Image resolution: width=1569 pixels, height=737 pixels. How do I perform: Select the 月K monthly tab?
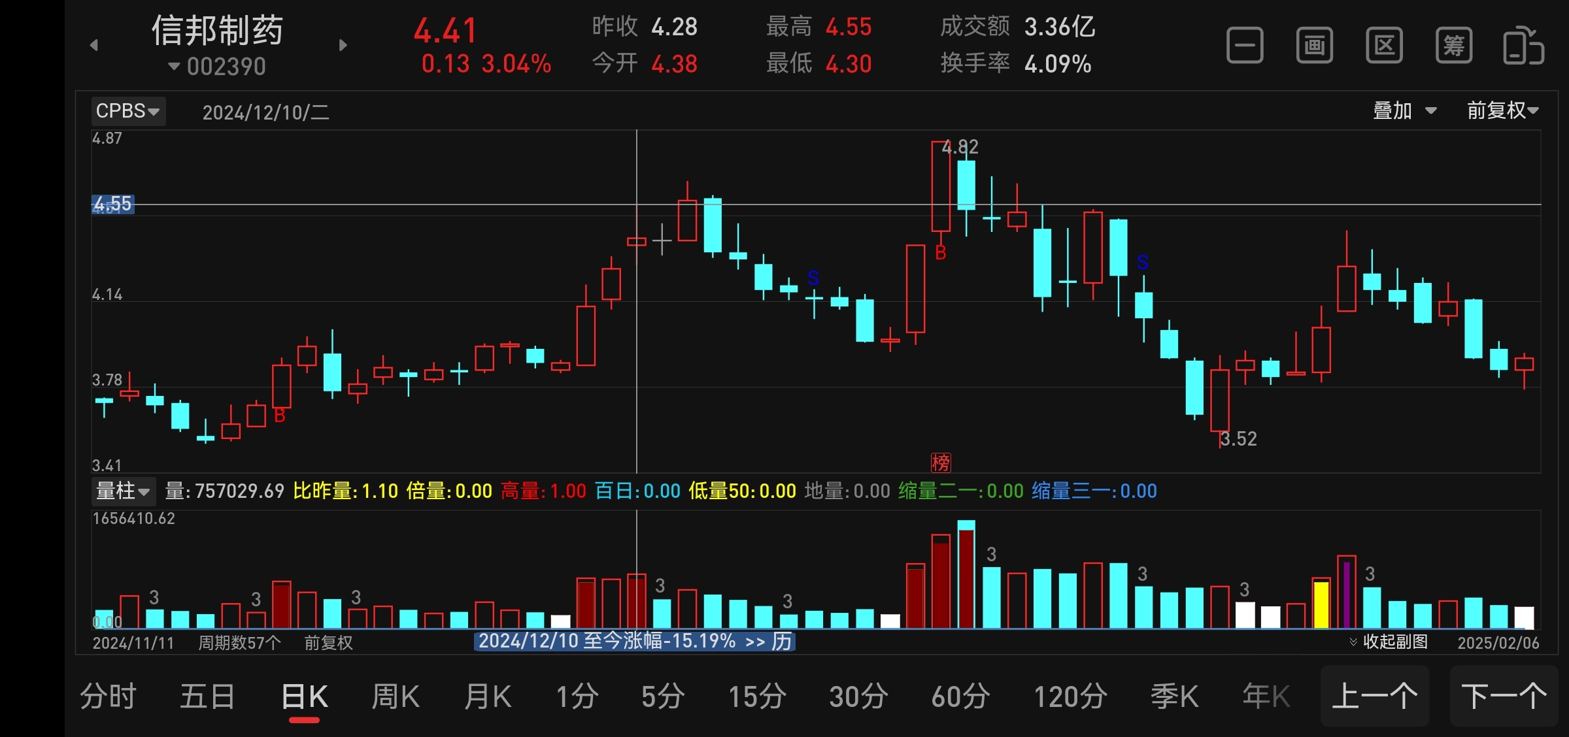(x=488, y=696)
